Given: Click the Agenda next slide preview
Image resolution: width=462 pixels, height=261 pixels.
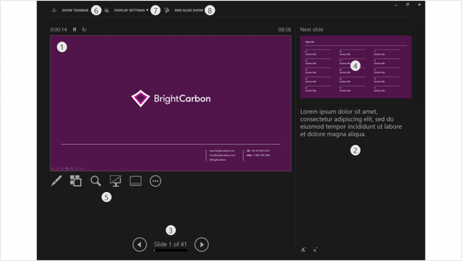Looking at the screenshot, I should coord(357,66).
